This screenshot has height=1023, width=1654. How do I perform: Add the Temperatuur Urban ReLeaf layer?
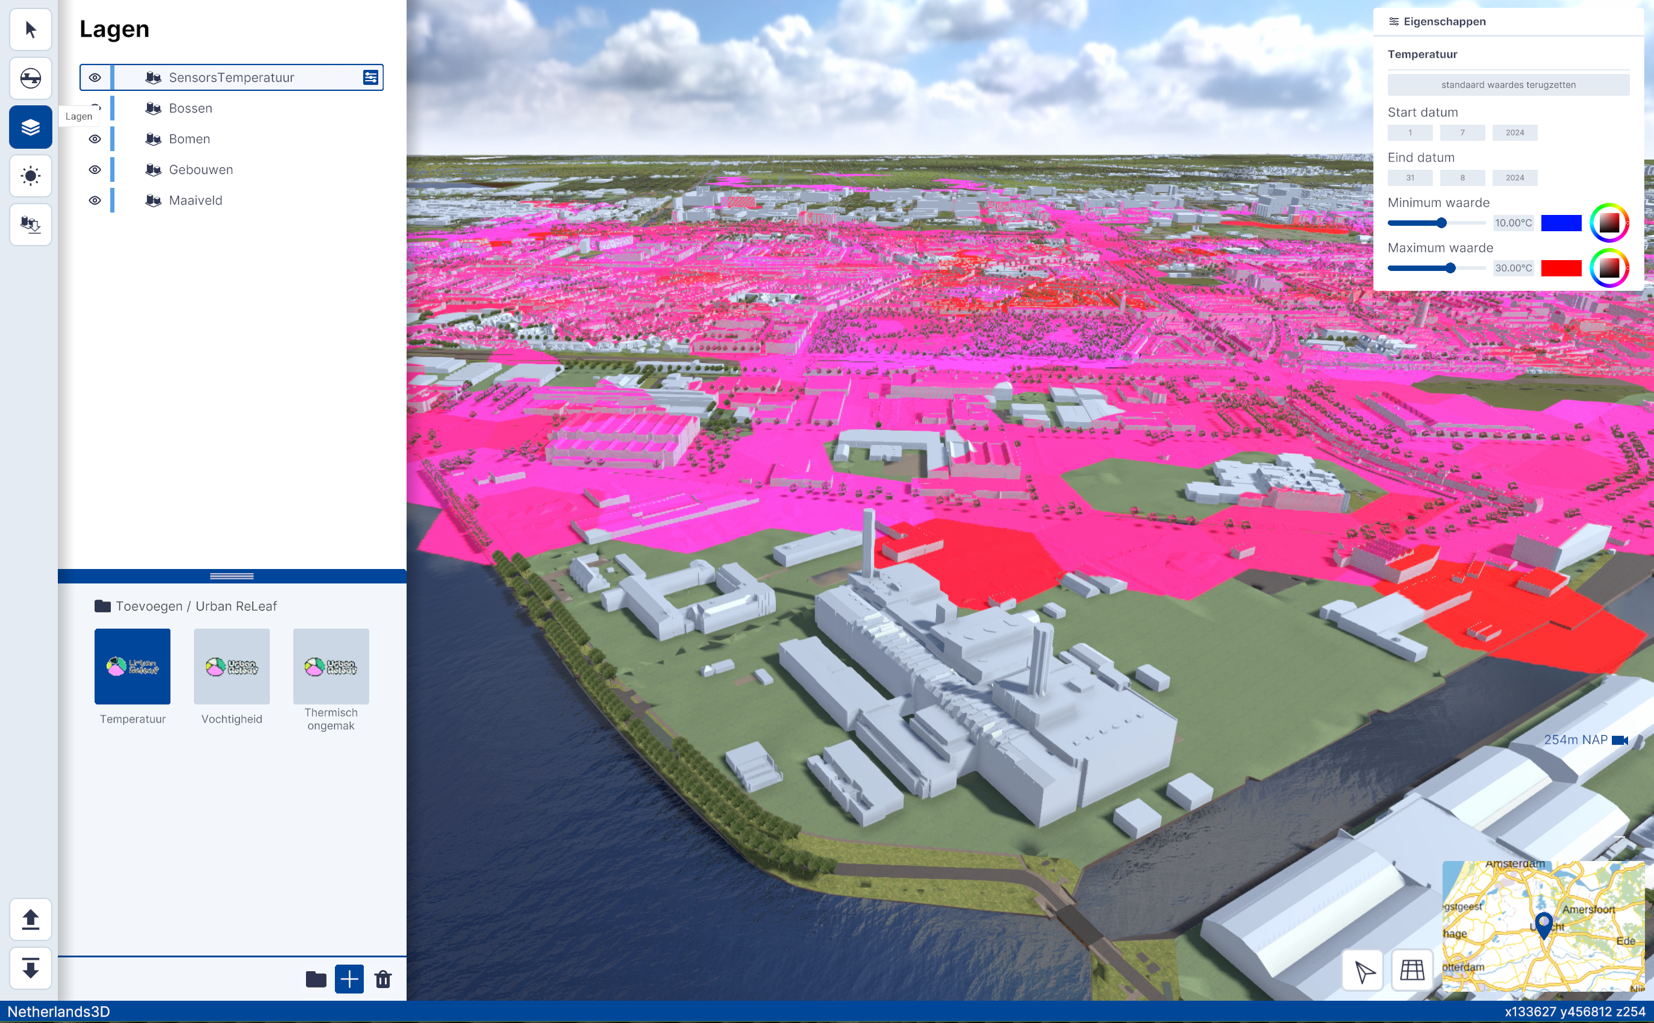tap(133, 667)
